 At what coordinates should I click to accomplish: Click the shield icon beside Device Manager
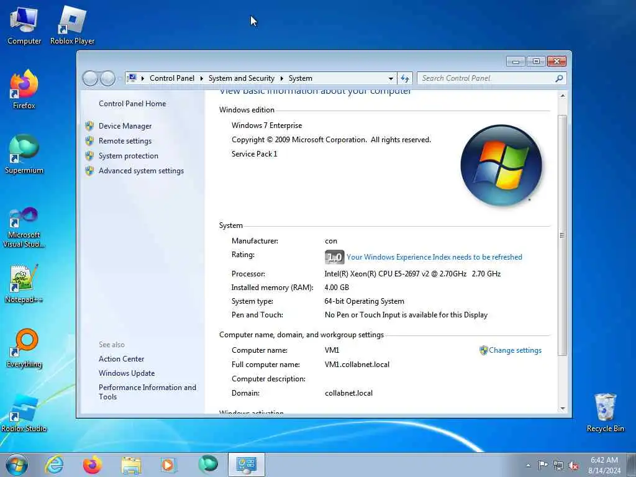(89, 125)
